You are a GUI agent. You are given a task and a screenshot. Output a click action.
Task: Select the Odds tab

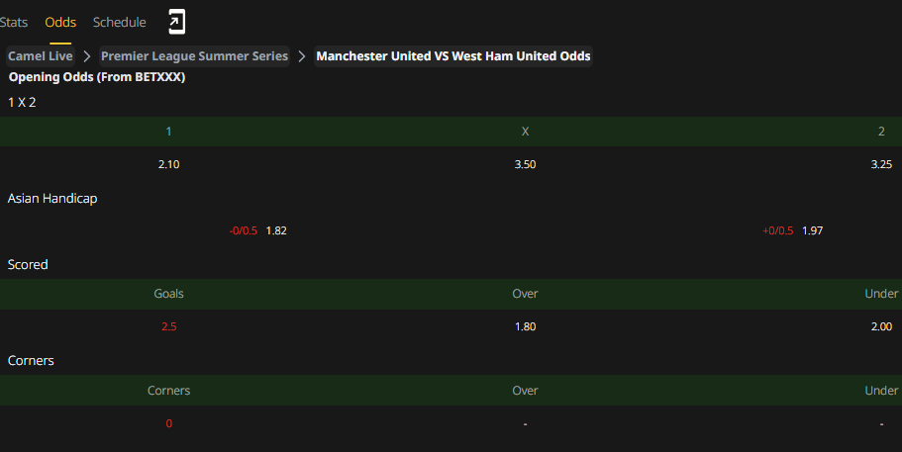click(x=60, y=22)
